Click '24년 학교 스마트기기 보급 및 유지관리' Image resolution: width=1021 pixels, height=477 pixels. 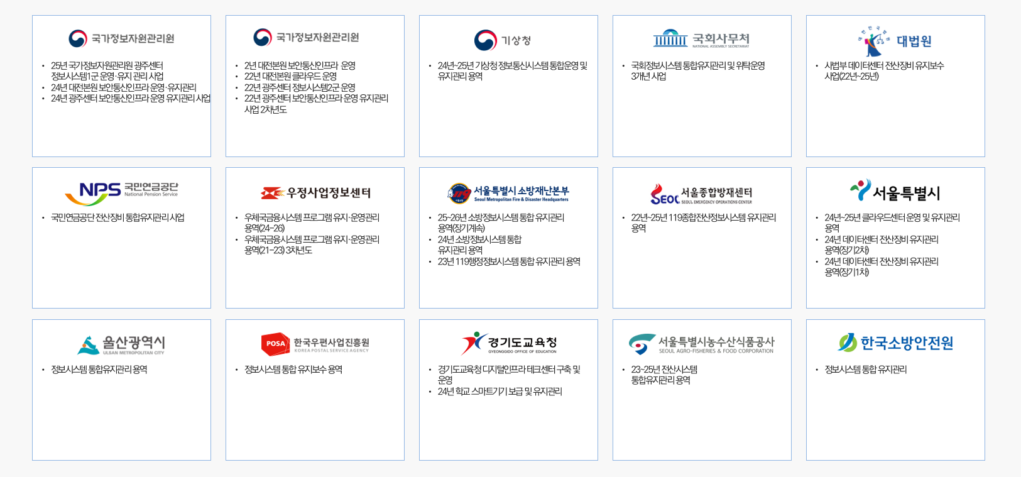coord(500,392)
